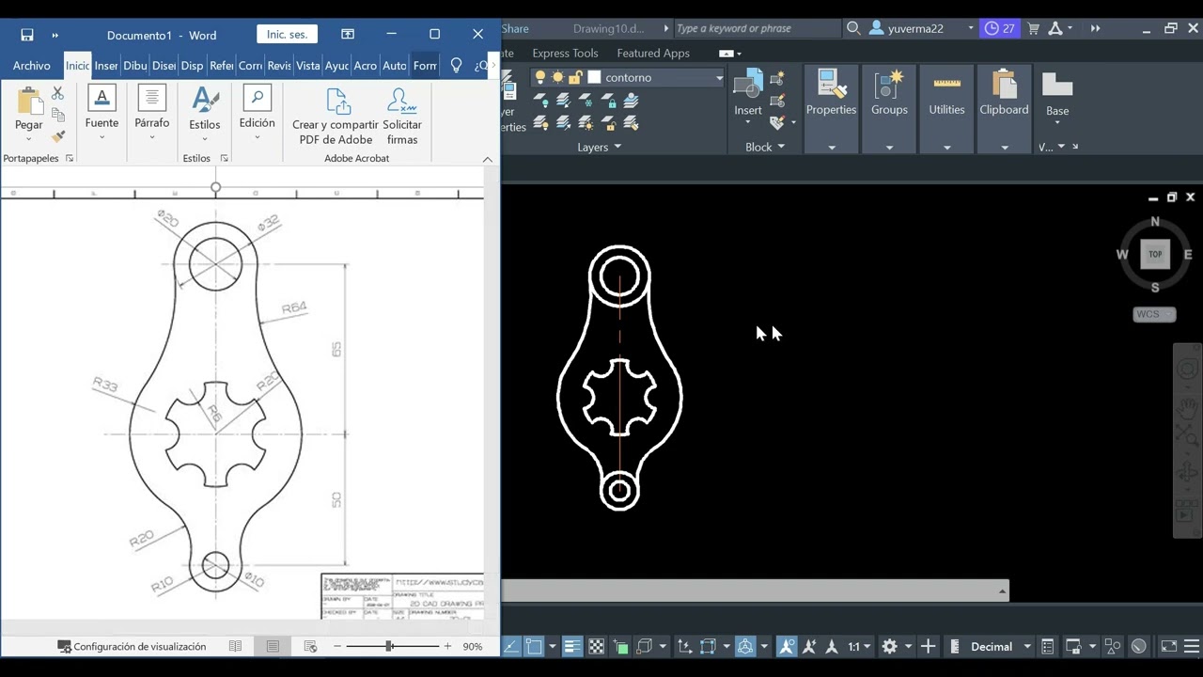Viewport: 1203px width, 677px height.
Task: Open the Clipboard panel in AutoCAD
Action: (1004, 108)
